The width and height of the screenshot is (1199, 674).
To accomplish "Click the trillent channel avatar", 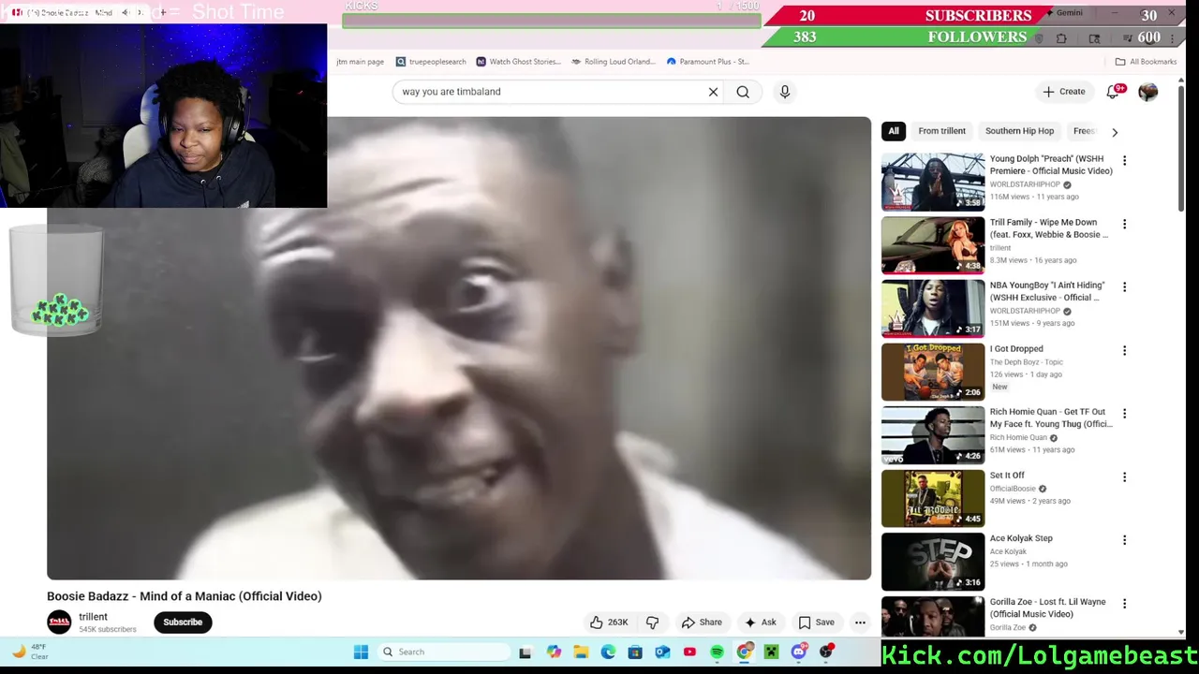I will pyautogui.click(x=59, y=622).
